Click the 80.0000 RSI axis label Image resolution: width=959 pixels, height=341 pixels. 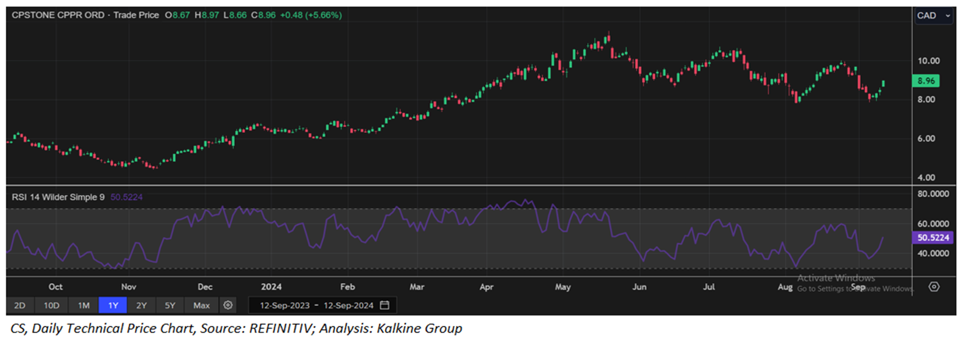[x=933, y=194]
